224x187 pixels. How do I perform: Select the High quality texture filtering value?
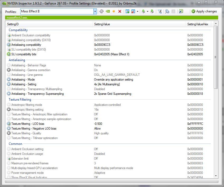click(101, 133)
